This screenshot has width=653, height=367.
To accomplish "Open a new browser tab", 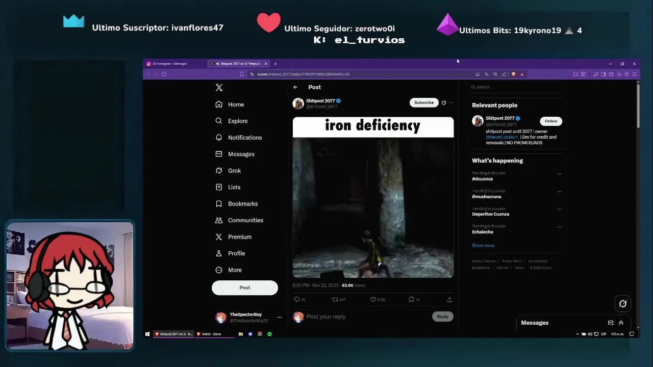I will coord(275,64).
